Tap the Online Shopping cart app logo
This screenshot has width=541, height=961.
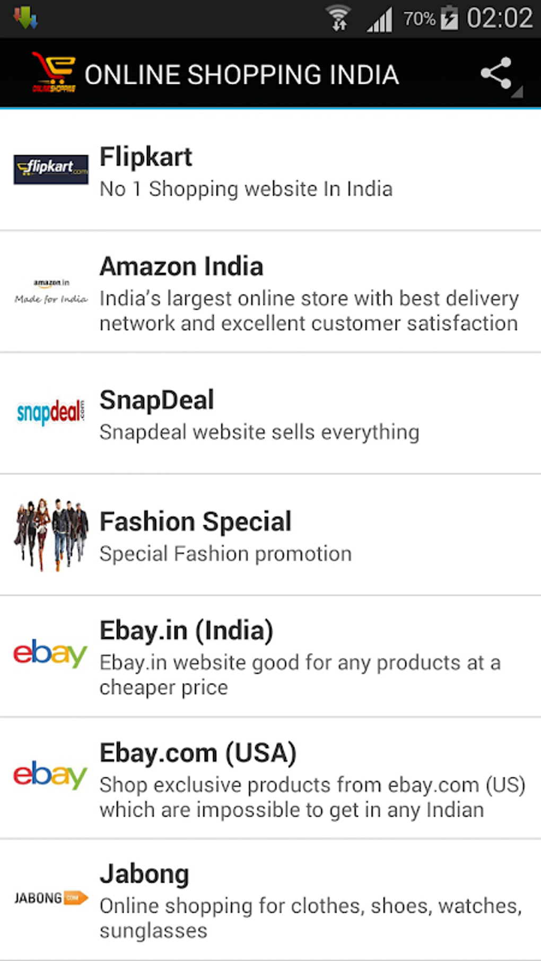tap(54, 73)
